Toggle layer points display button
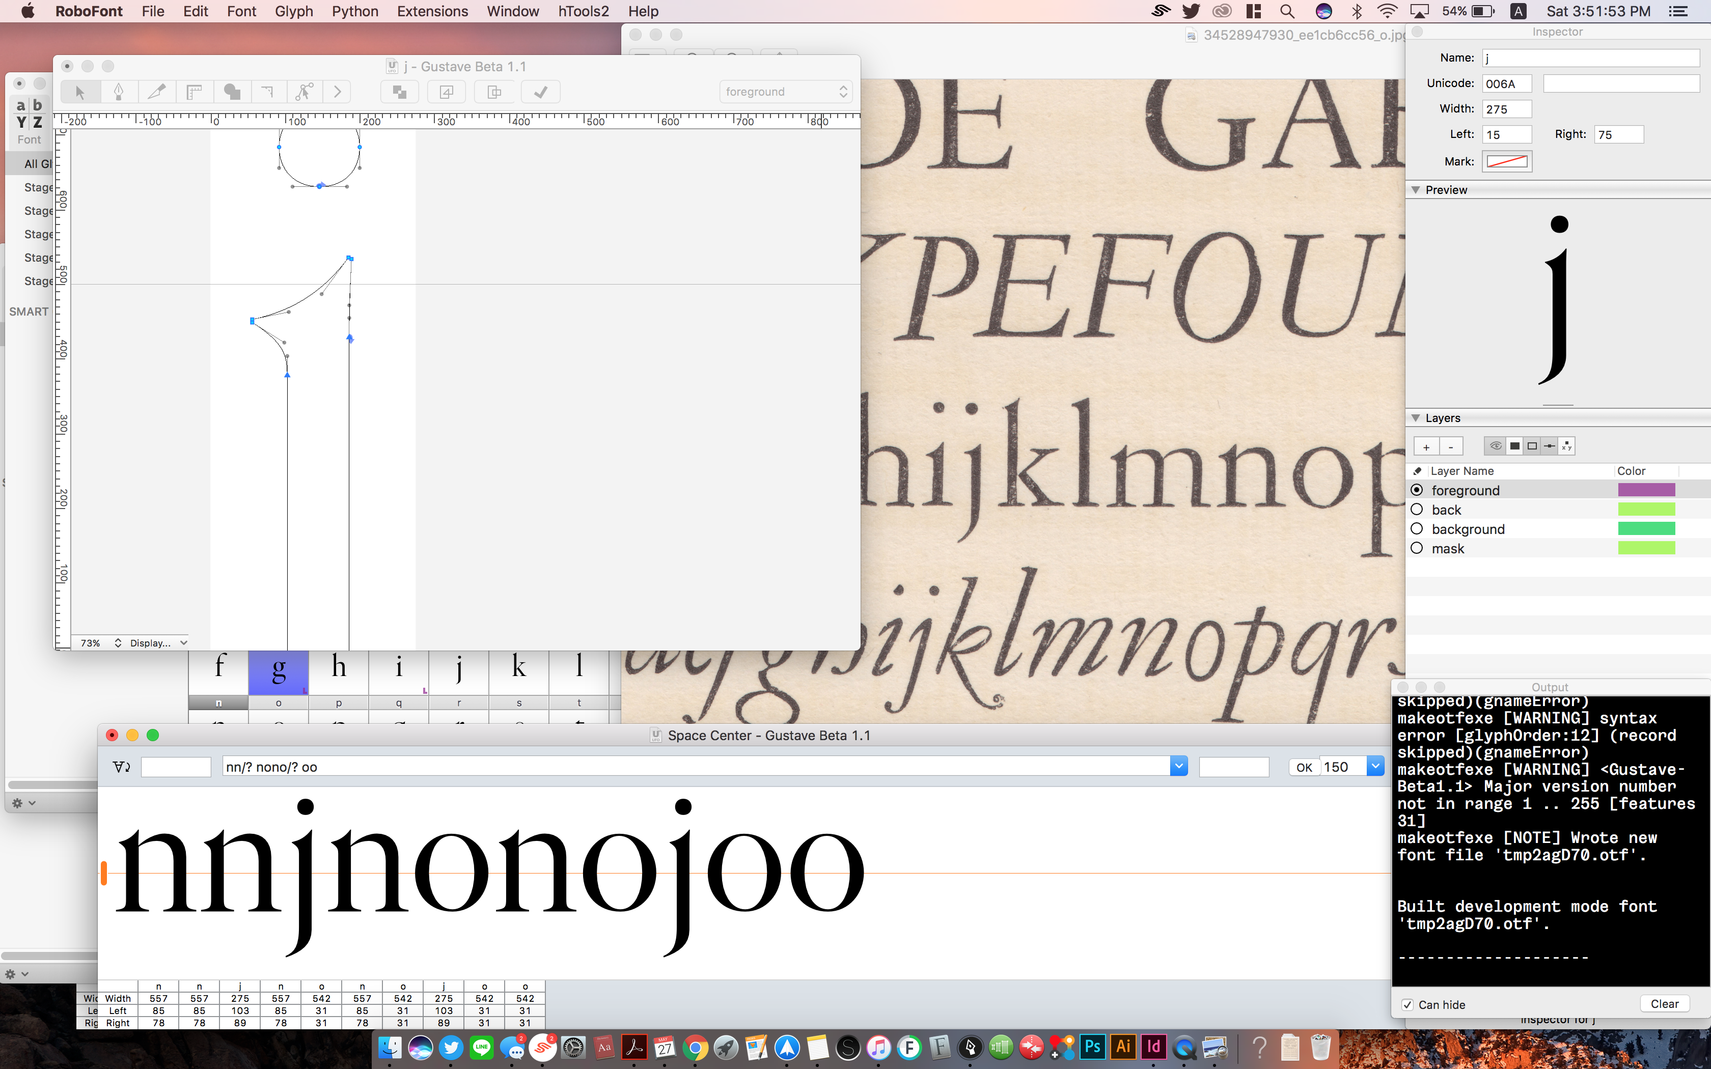Screen dimensions: 1711x1069 pyautogui.click(x=1550, y=446)
